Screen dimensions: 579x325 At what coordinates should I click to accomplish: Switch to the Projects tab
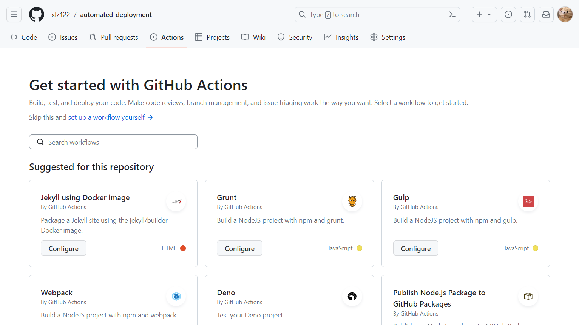(x=212, y=37)
